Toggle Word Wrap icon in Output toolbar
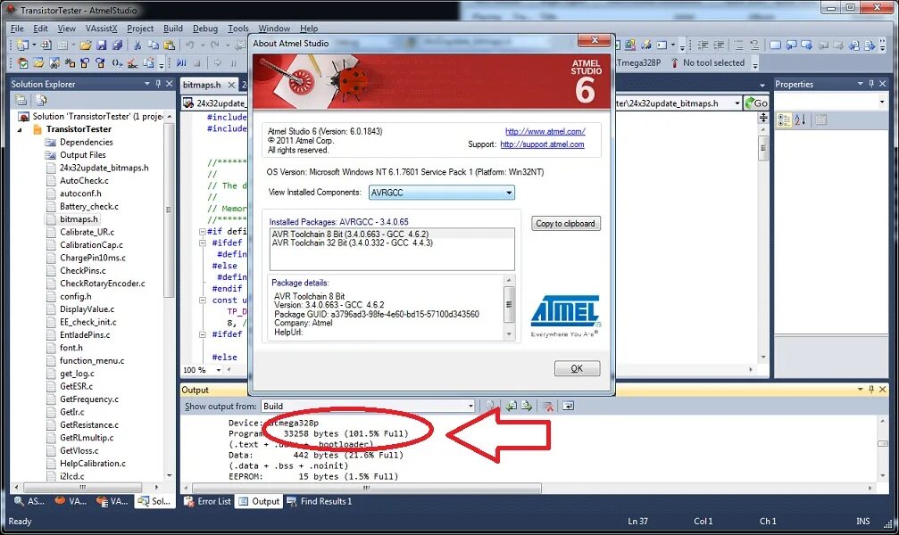Screen dimensions: 899x535 (x=568, y=406)
